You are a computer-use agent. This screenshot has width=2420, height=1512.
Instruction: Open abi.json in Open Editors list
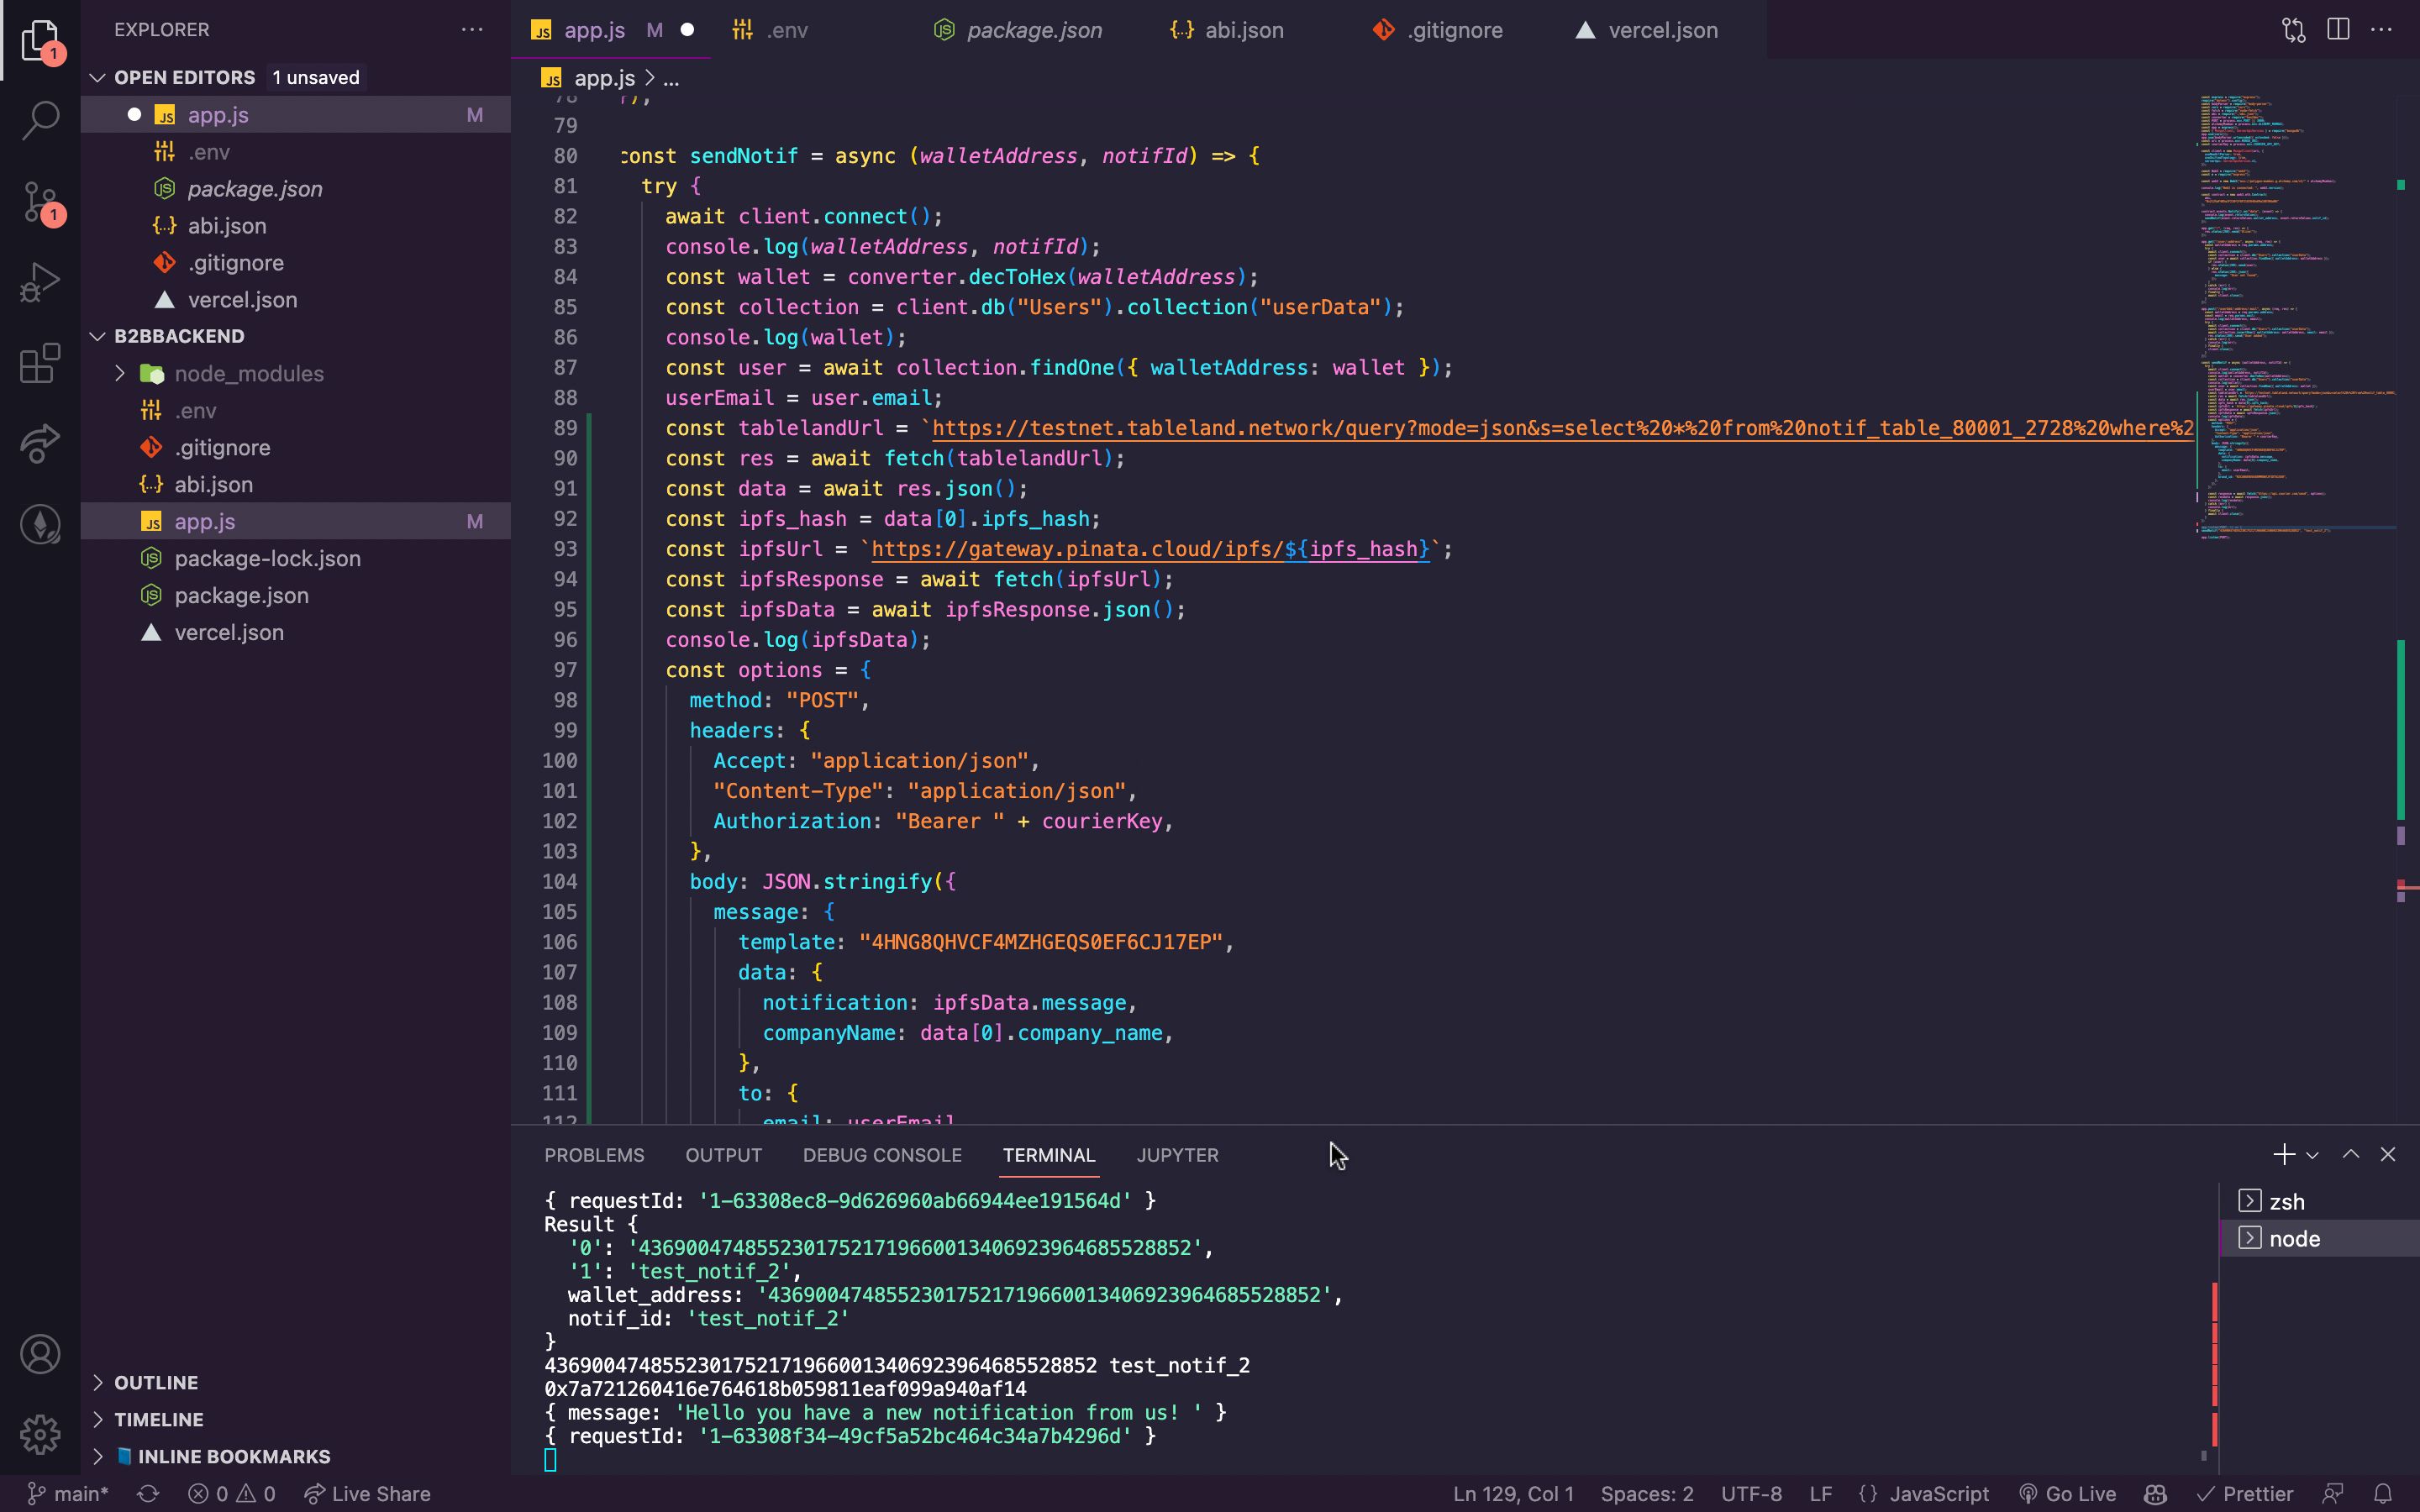(x=296, y=225)
